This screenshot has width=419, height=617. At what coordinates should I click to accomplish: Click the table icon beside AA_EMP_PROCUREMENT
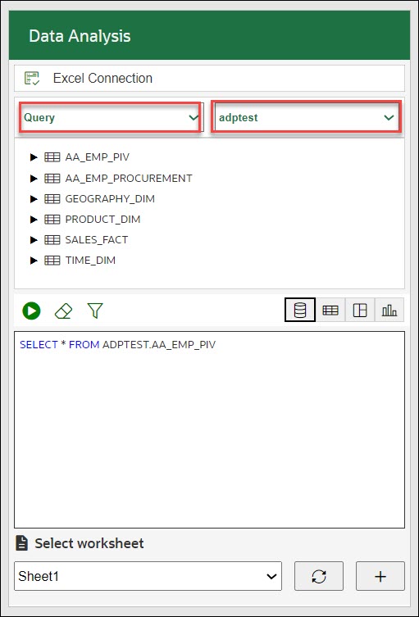click(x=52, y=179)
